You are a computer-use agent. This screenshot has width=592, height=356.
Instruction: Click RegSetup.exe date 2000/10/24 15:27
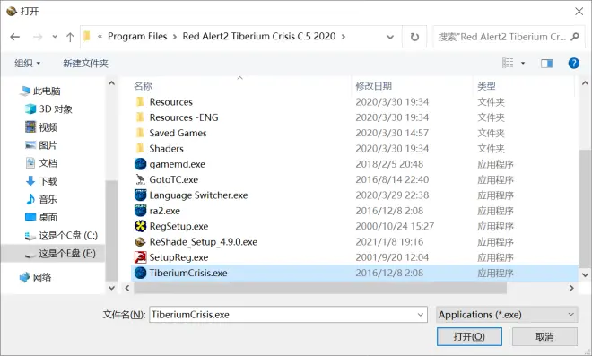pos(395,226)
